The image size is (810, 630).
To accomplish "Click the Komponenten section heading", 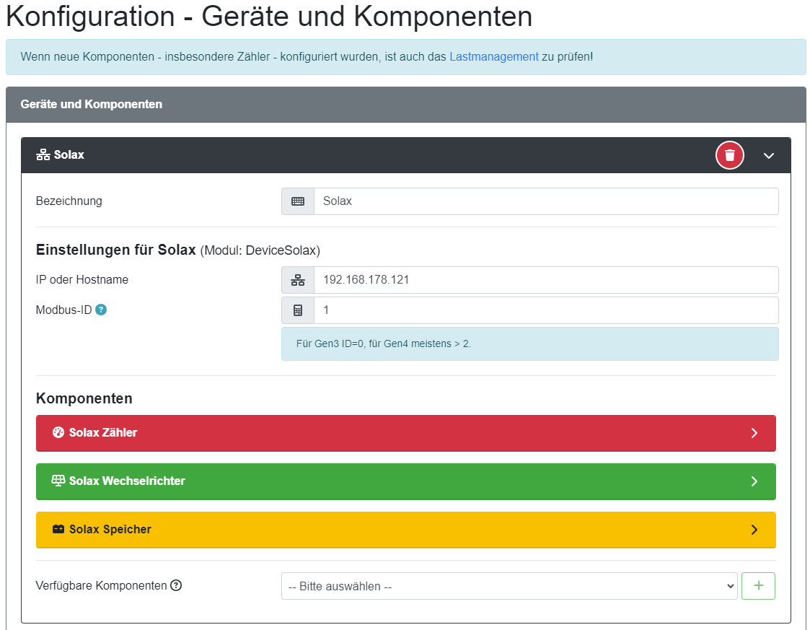I will coord(84,398).
